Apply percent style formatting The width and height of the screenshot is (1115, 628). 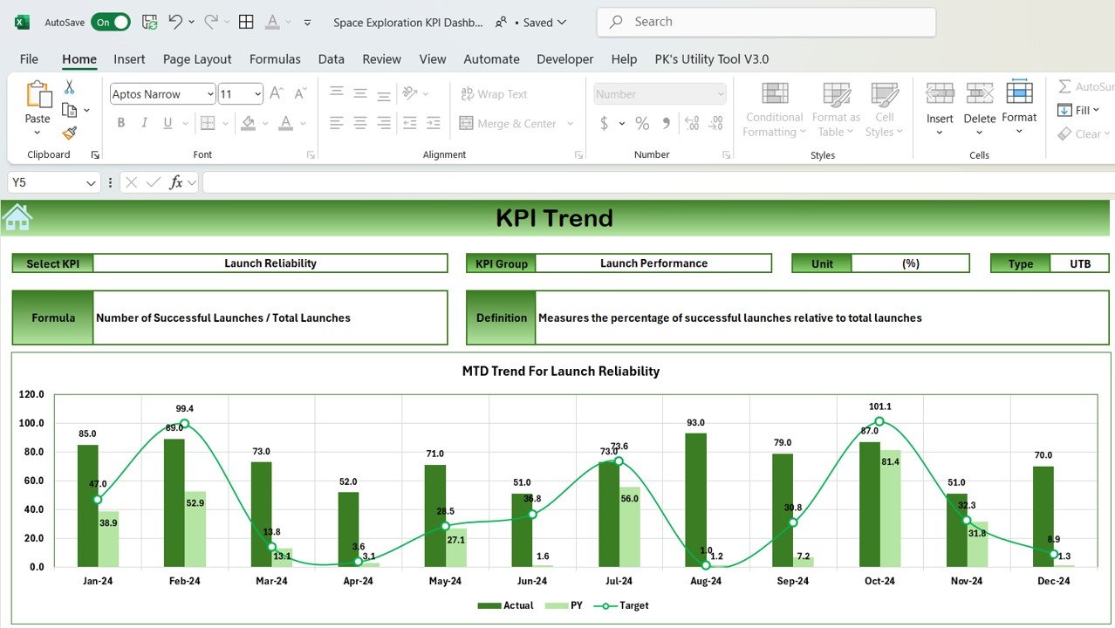click(x=642, y=124)
